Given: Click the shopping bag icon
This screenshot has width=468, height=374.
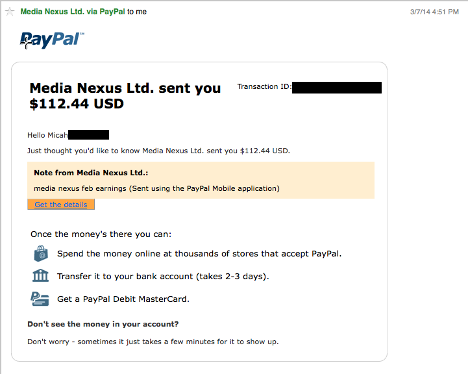Looking at the screenshot, I should (x=41, y=254).
